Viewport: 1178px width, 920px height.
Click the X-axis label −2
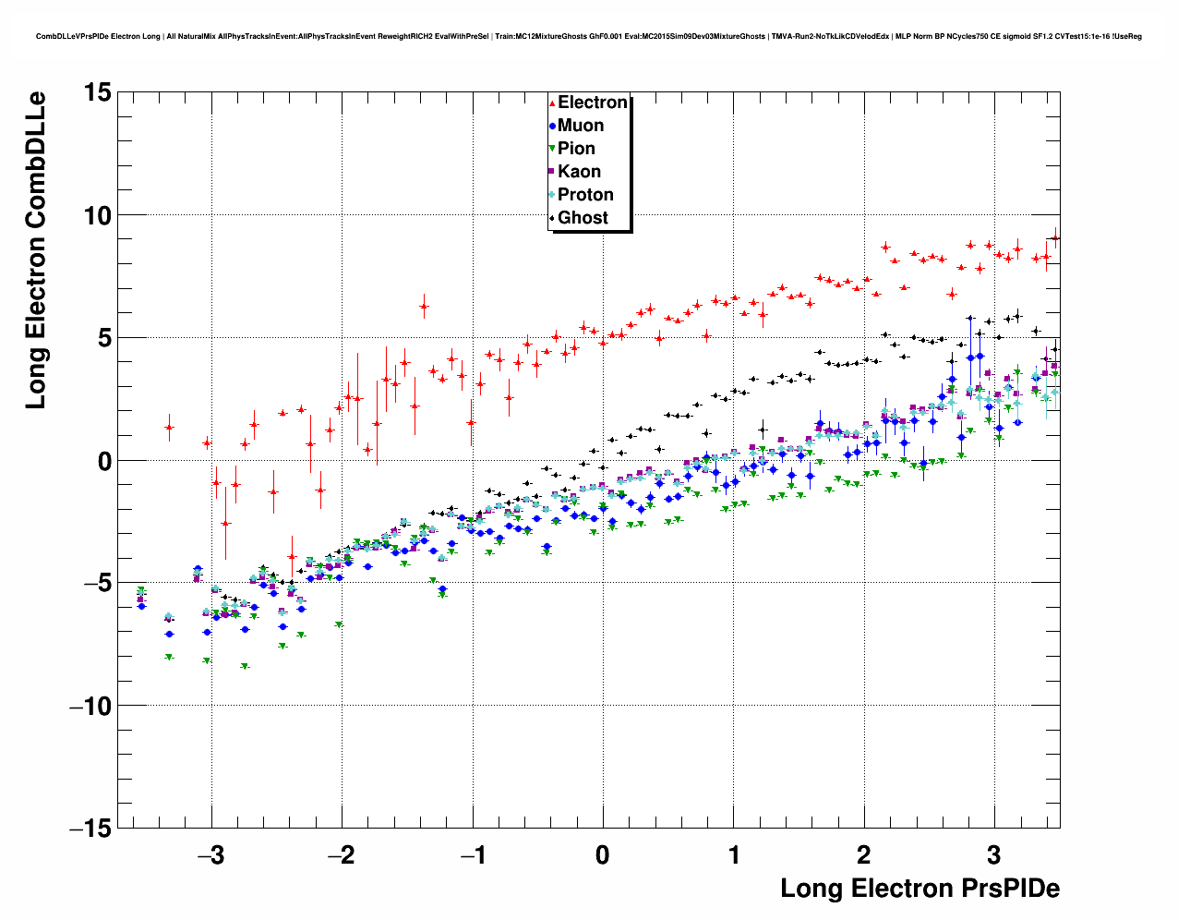point(342,855)
